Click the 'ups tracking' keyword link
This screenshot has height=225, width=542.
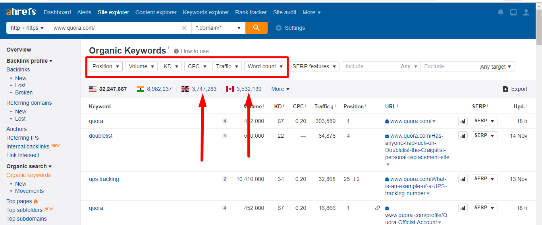point(104,179)
